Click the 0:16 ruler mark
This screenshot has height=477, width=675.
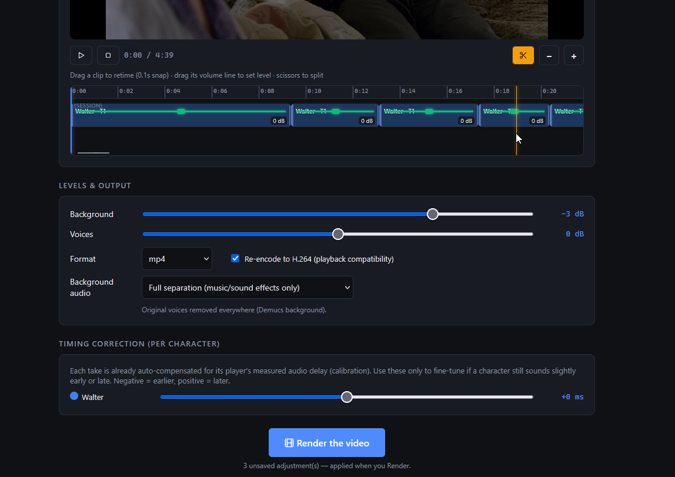click(455, 91)
